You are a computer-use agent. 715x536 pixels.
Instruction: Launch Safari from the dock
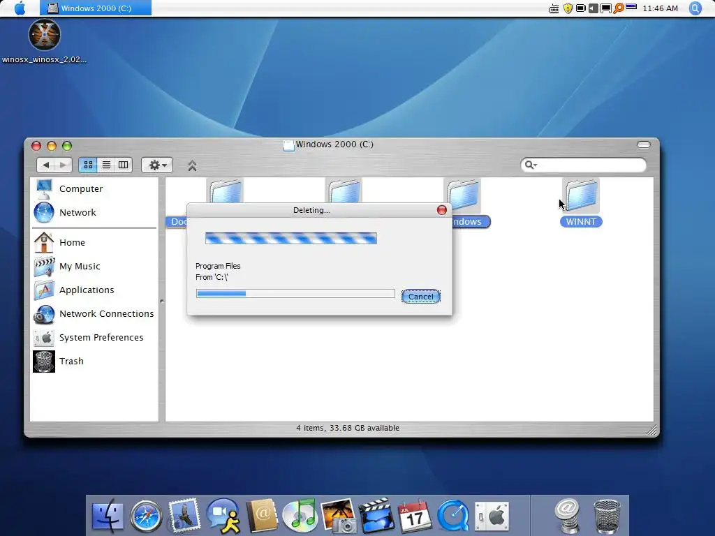coord(146,516)
